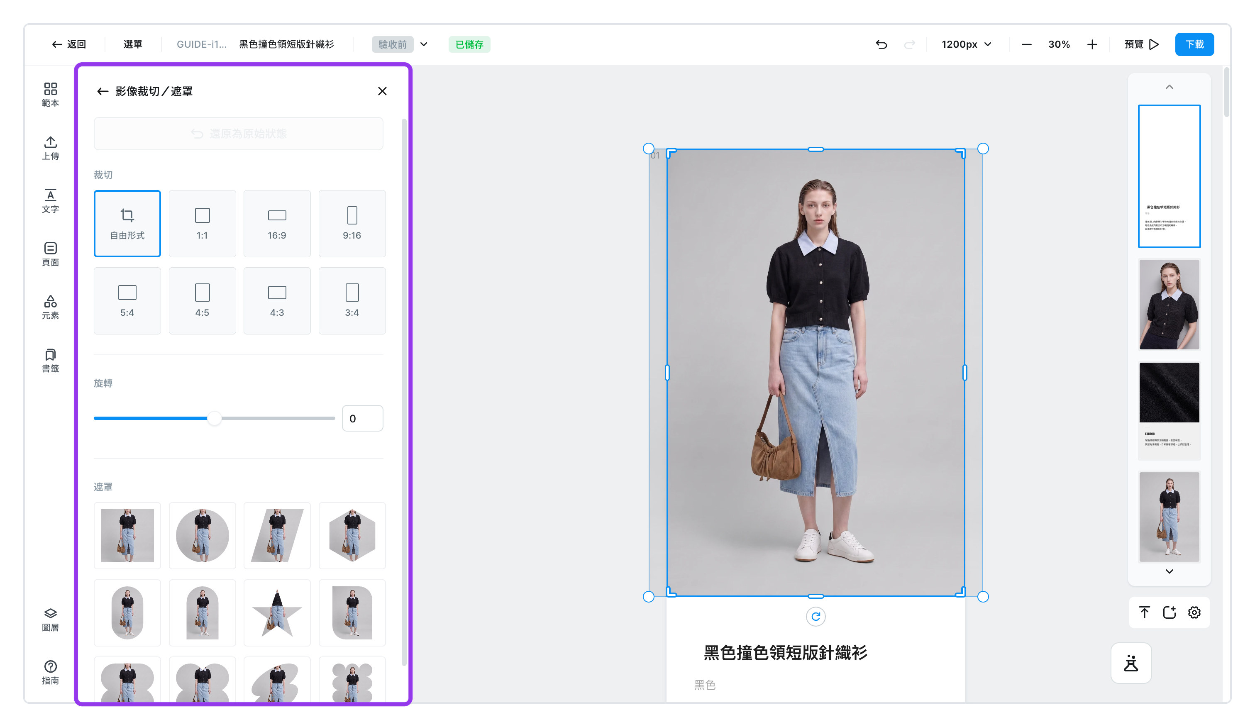The image size is (1255, 727).
Task: Apply the hexagon mask shape
Action: click(352, 535)
